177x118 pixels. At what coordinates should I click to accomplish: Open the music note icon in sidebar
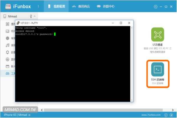pos(7,45)
